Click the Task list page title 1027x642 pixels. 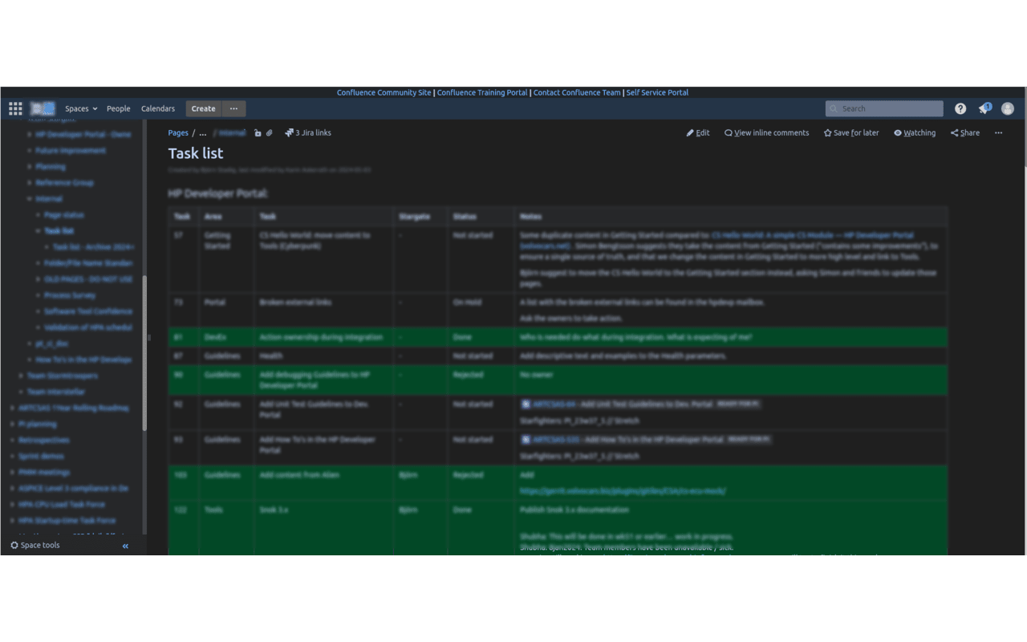point(196,153)
